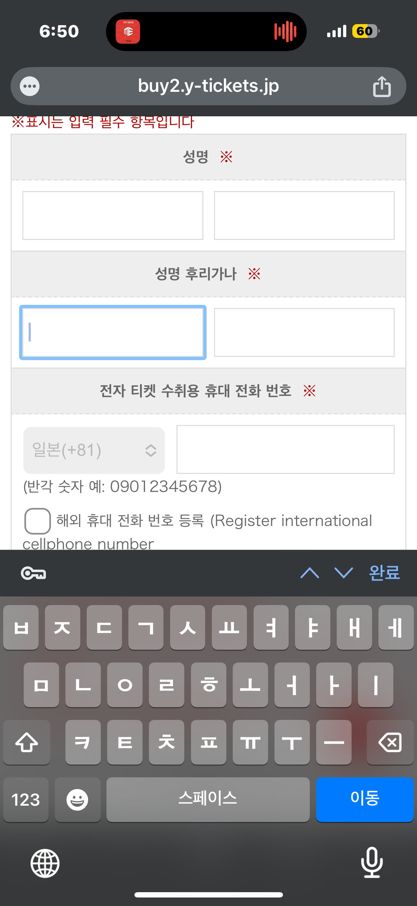The height and width of the screenshot is (906, 417).
Task: Open the emoji keyboard
Action: 77,800
